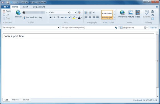The image size is (160, 104).
Task: Toggle subscript formatting
Action: (66, 17)
